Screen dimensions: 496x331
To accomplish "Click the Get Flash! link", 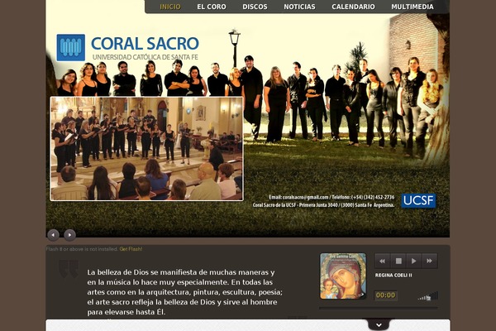I will [131, 249].
